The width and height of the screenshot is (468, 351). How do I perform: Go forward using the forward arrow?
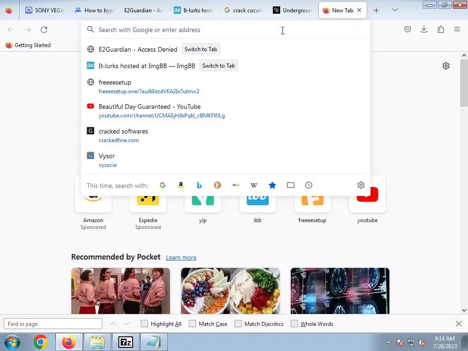pos(27,30)
